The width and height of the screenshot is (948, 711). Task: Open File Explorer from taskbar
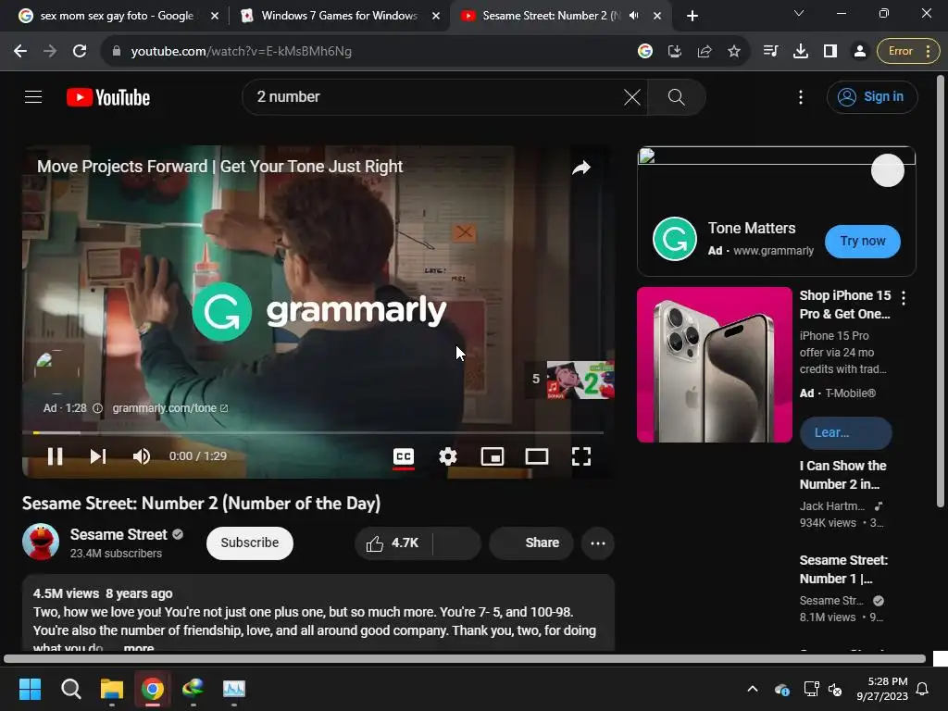click(x=112, y=689)
